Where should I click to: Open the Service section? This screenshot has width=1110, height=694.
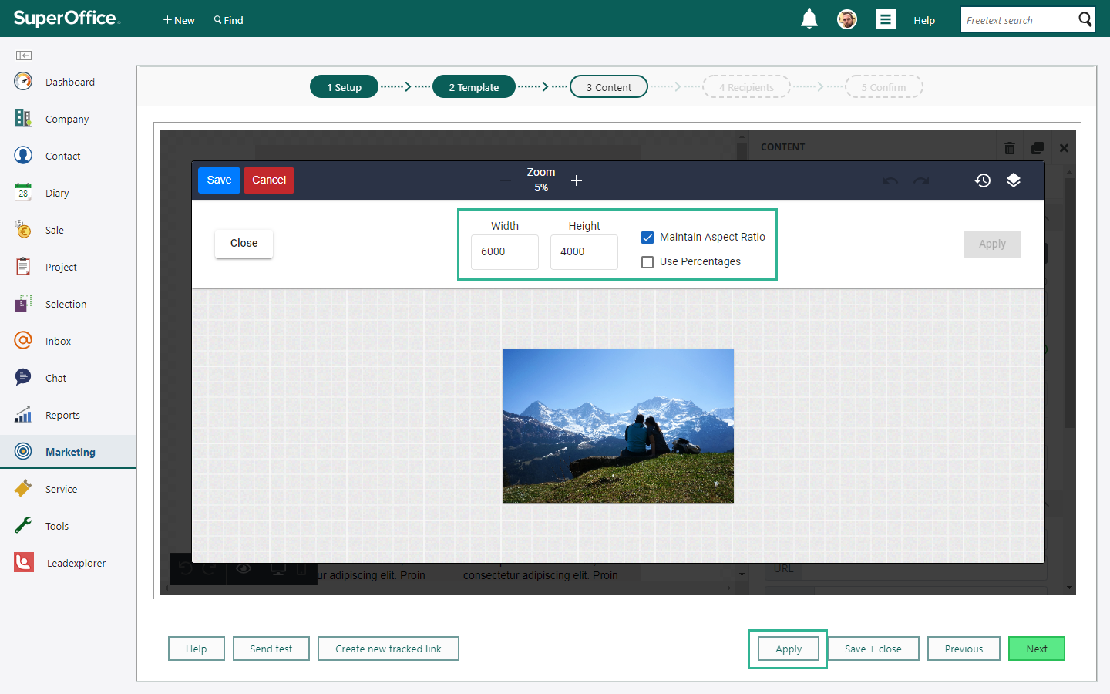tap(61, 489)
